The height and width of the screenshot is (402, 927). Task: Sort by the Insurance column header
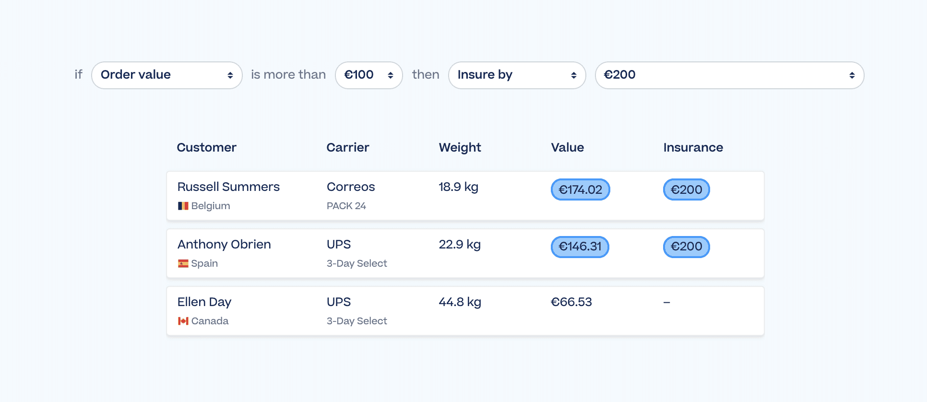[693, 147]
